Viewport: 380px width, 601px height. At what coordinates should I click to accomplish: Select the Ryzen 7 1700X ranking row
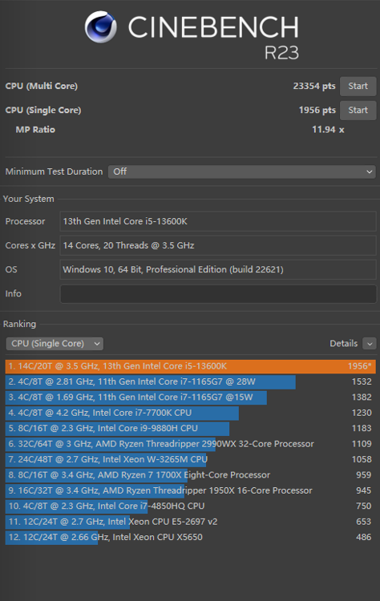[x=190, y=475]
